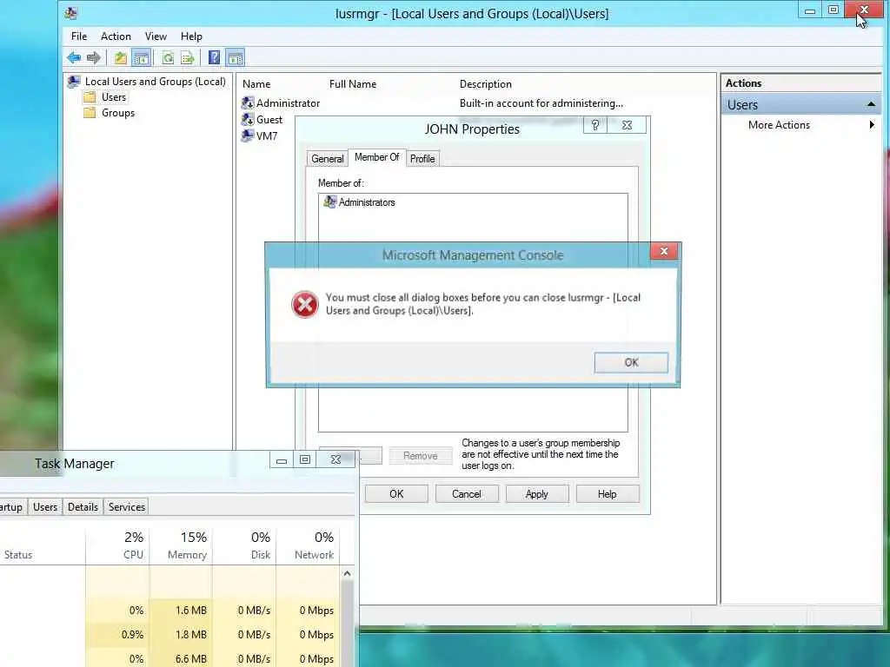The height and width of the screenshot is (667, 890).
Task: Click the blue Help toolbar icon
Action: coord(214,57)
